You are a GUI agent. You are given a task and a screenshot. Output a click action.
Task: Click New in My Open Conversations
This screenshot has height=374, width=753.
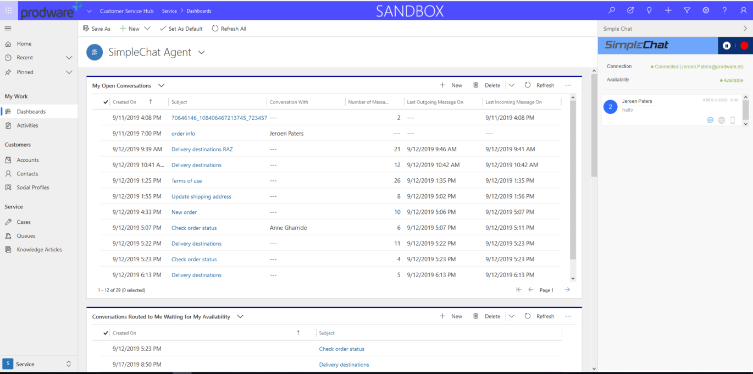451,85
